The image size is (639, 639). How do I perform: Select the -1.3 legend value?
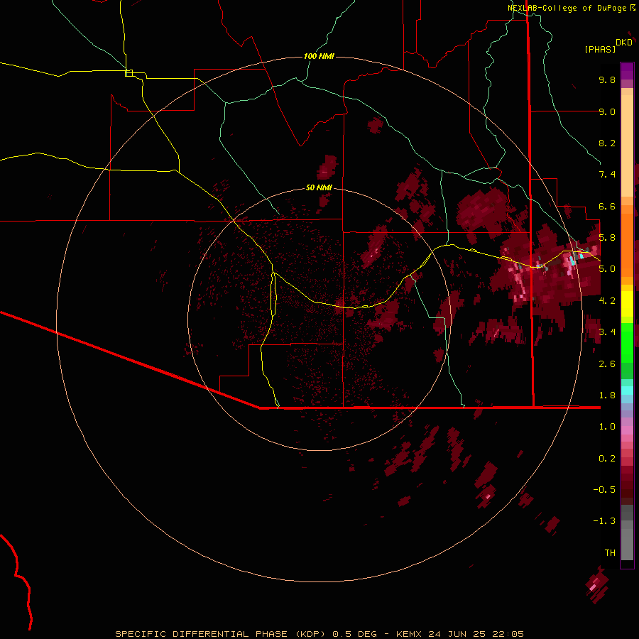coord(604,521)
